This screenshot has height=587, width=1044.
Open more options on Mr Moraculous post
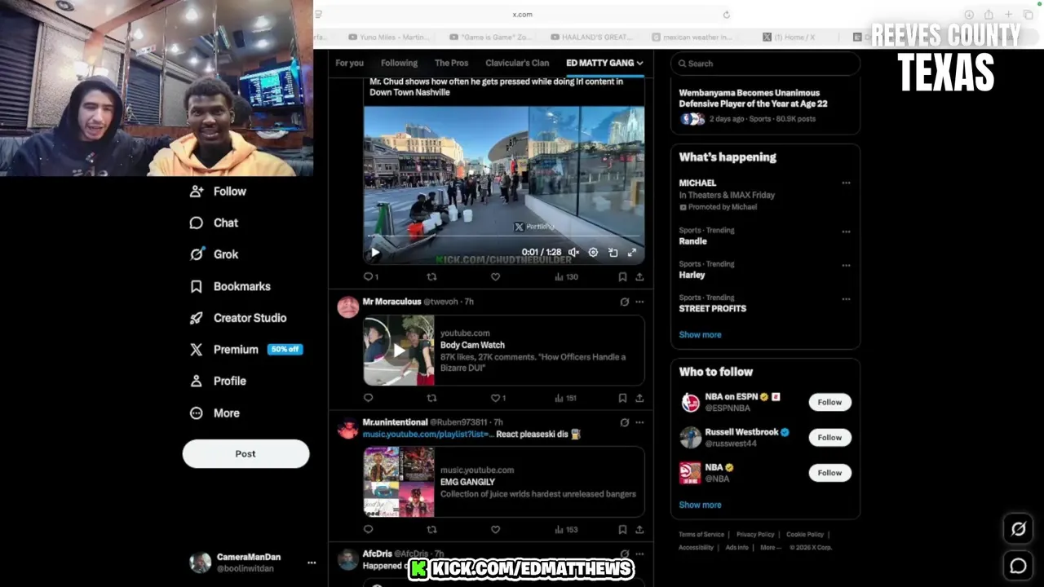click(x=639, y=302)
